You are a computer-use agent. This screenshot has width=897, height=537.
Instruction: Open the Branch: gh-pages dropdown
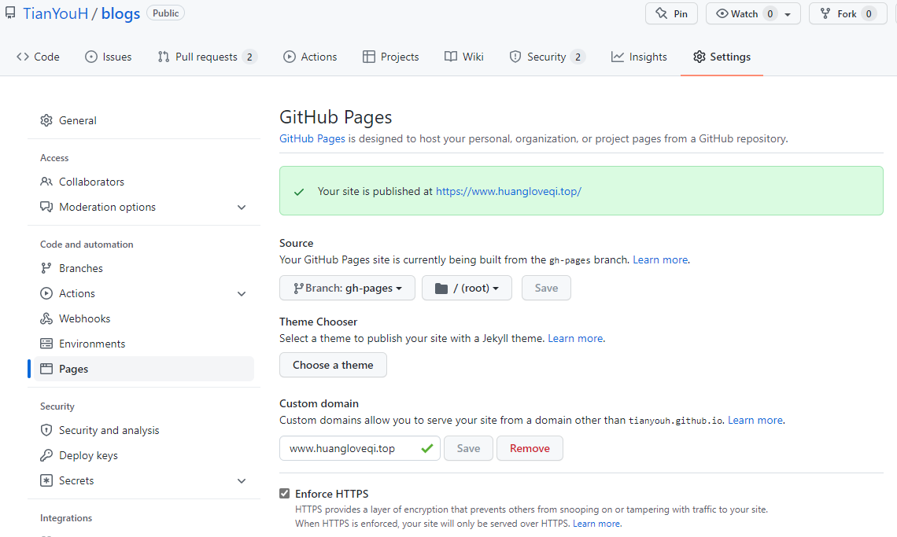click(x=347, y=288)
